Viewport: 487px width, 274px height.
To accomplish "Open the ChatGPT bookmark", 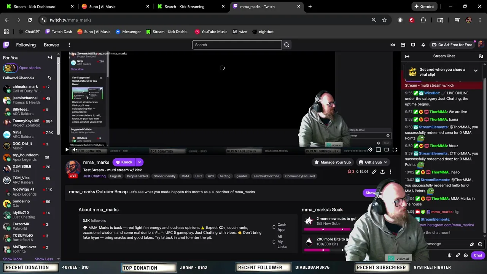I will tap(29, 32).
